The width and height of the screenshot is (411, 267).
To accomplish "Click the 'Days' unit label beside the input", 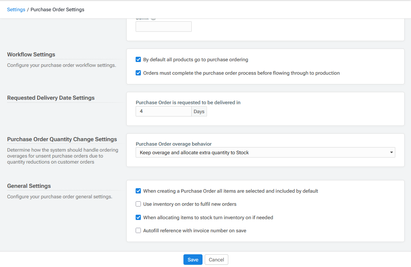I will tap(199, 111).
